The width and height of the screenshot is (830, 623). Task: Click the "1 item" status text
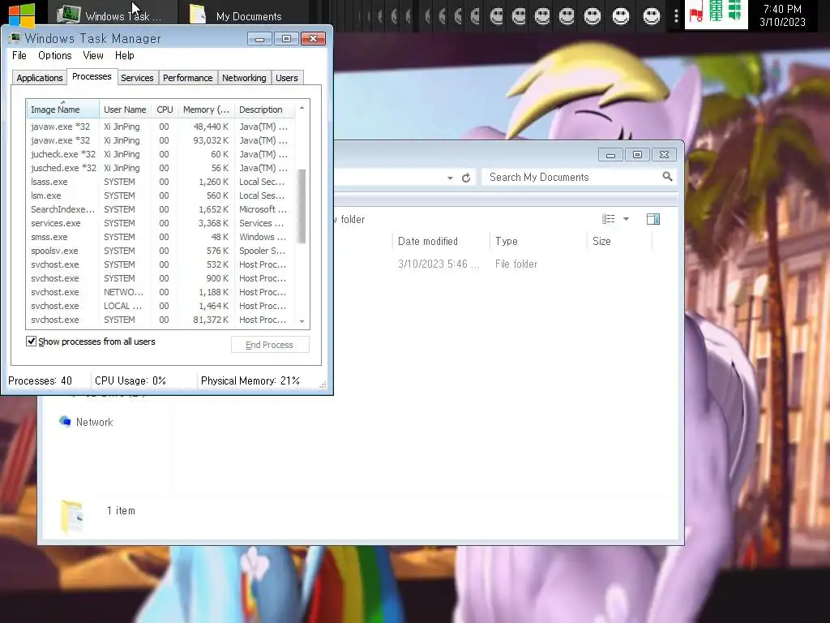pyautogui.click(x=121, y=511)
